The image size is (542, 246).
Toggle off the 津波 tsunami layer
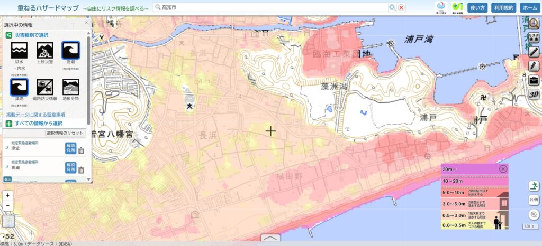(x=19, y=87)
